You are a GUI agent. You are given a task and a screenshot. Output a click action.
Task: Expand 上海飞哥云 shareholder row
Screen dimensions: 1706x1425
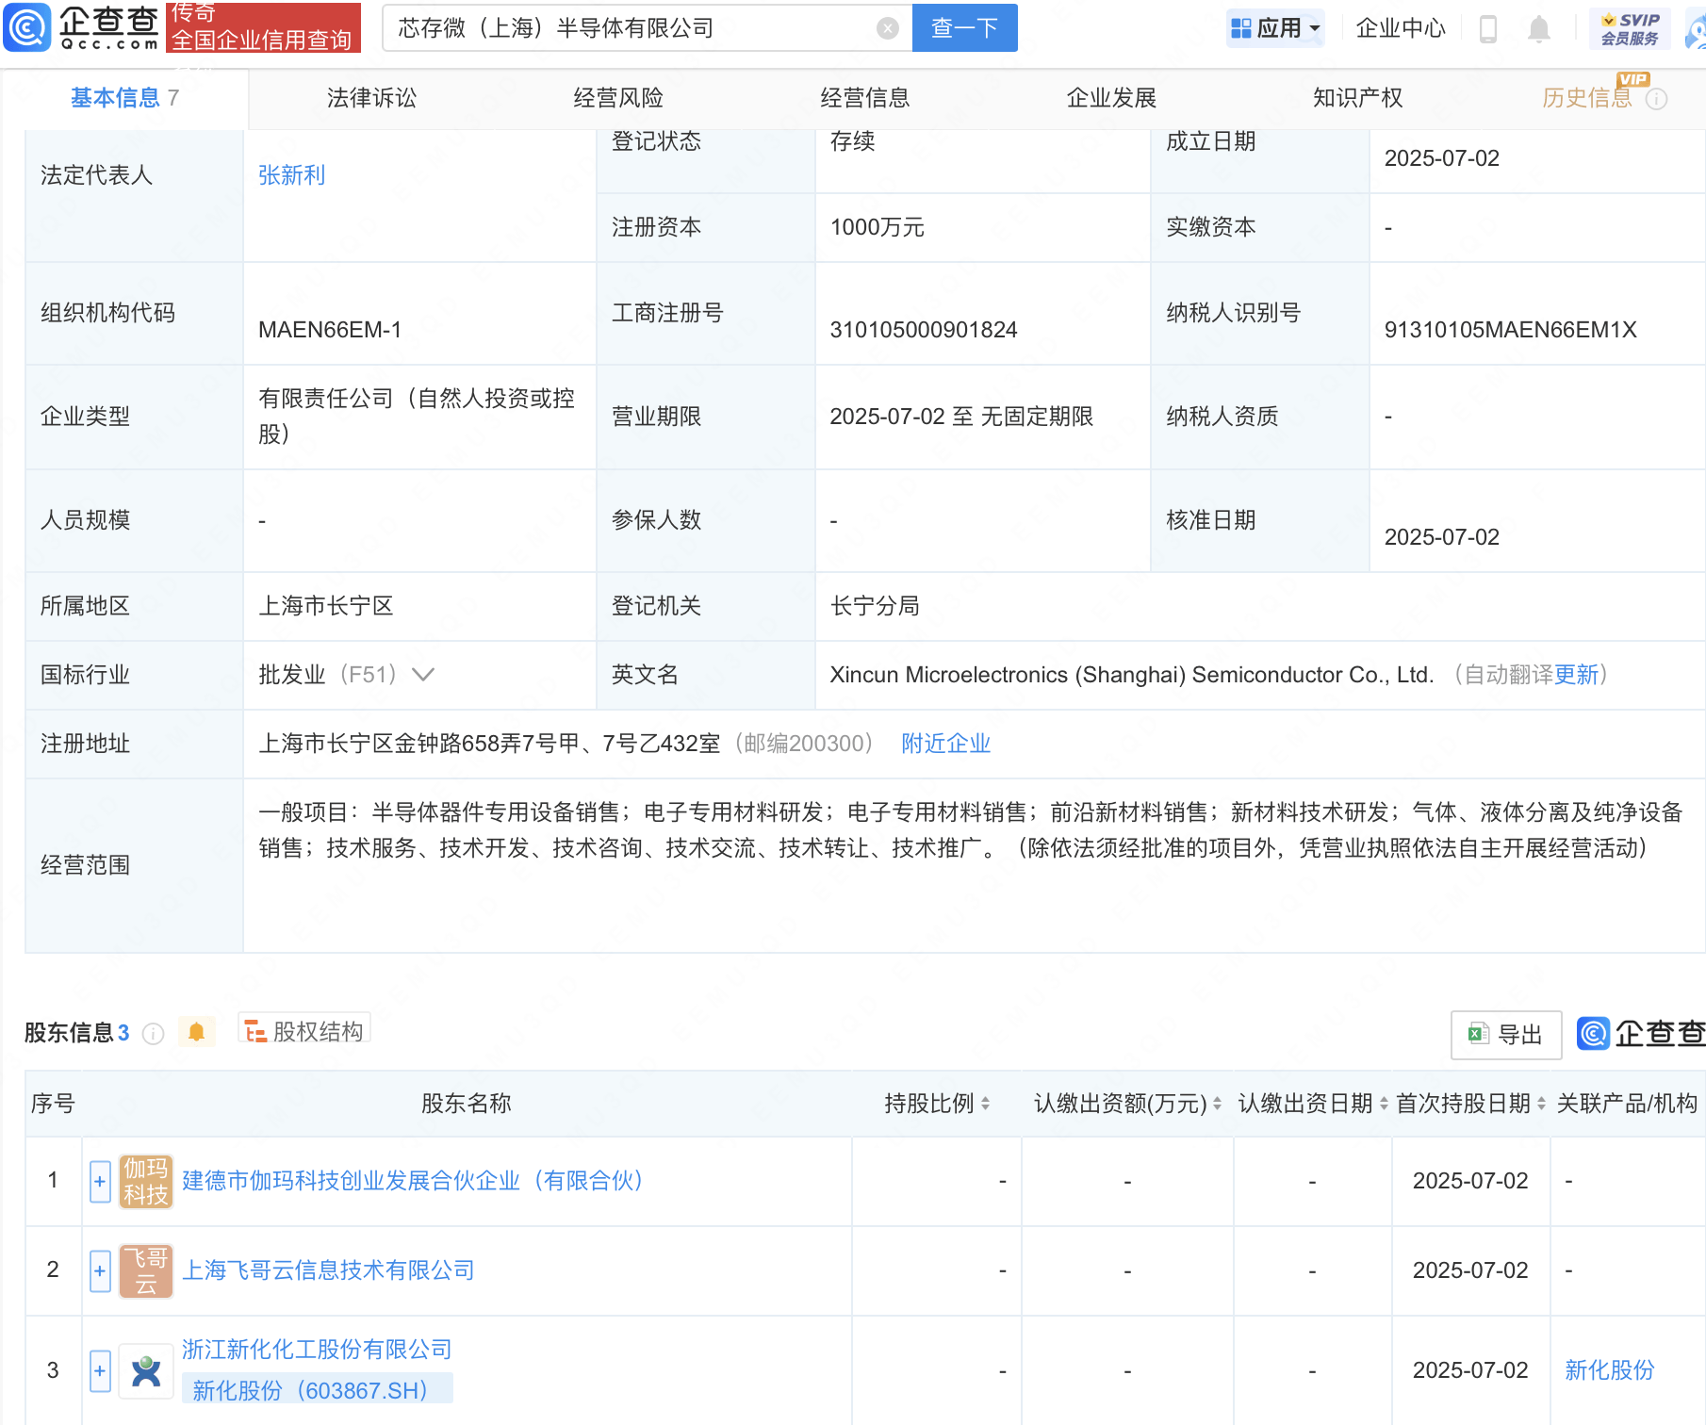click(x=100, y=1270)
